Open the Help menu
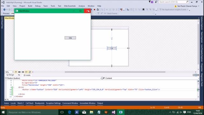 (x=99, y=6)
